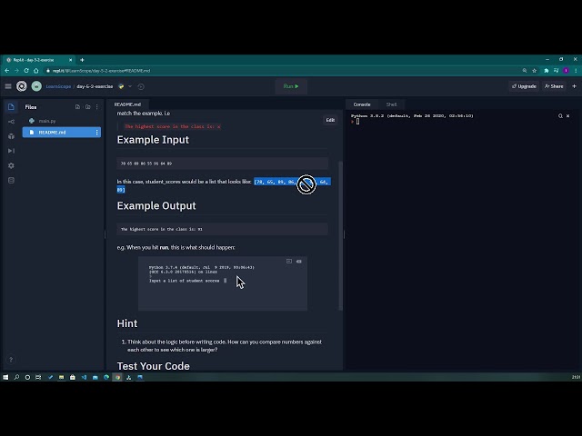The image size is (582, 436).
Task: Add a new file in Files panel
Action: coord(77,107)
